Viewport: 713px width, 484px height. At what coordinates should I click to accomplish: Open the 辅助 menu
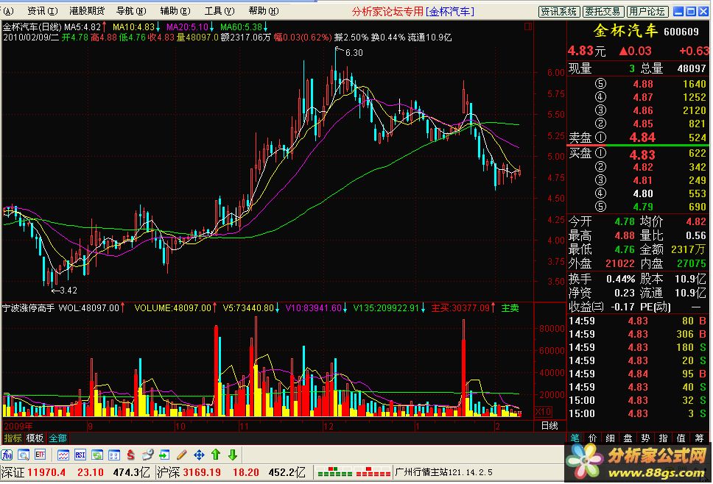point(175,11)
